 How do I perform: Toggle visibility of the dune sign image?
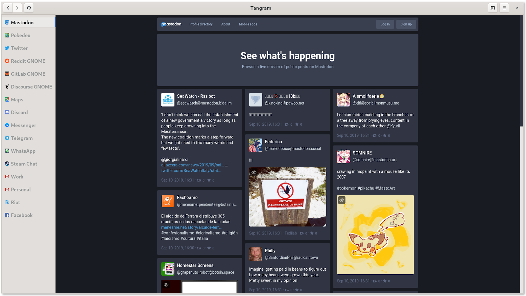click(254, 172)
